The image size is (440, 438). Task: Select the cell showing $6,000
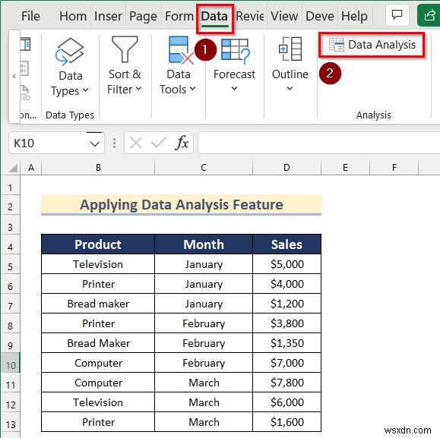point(286,402)
